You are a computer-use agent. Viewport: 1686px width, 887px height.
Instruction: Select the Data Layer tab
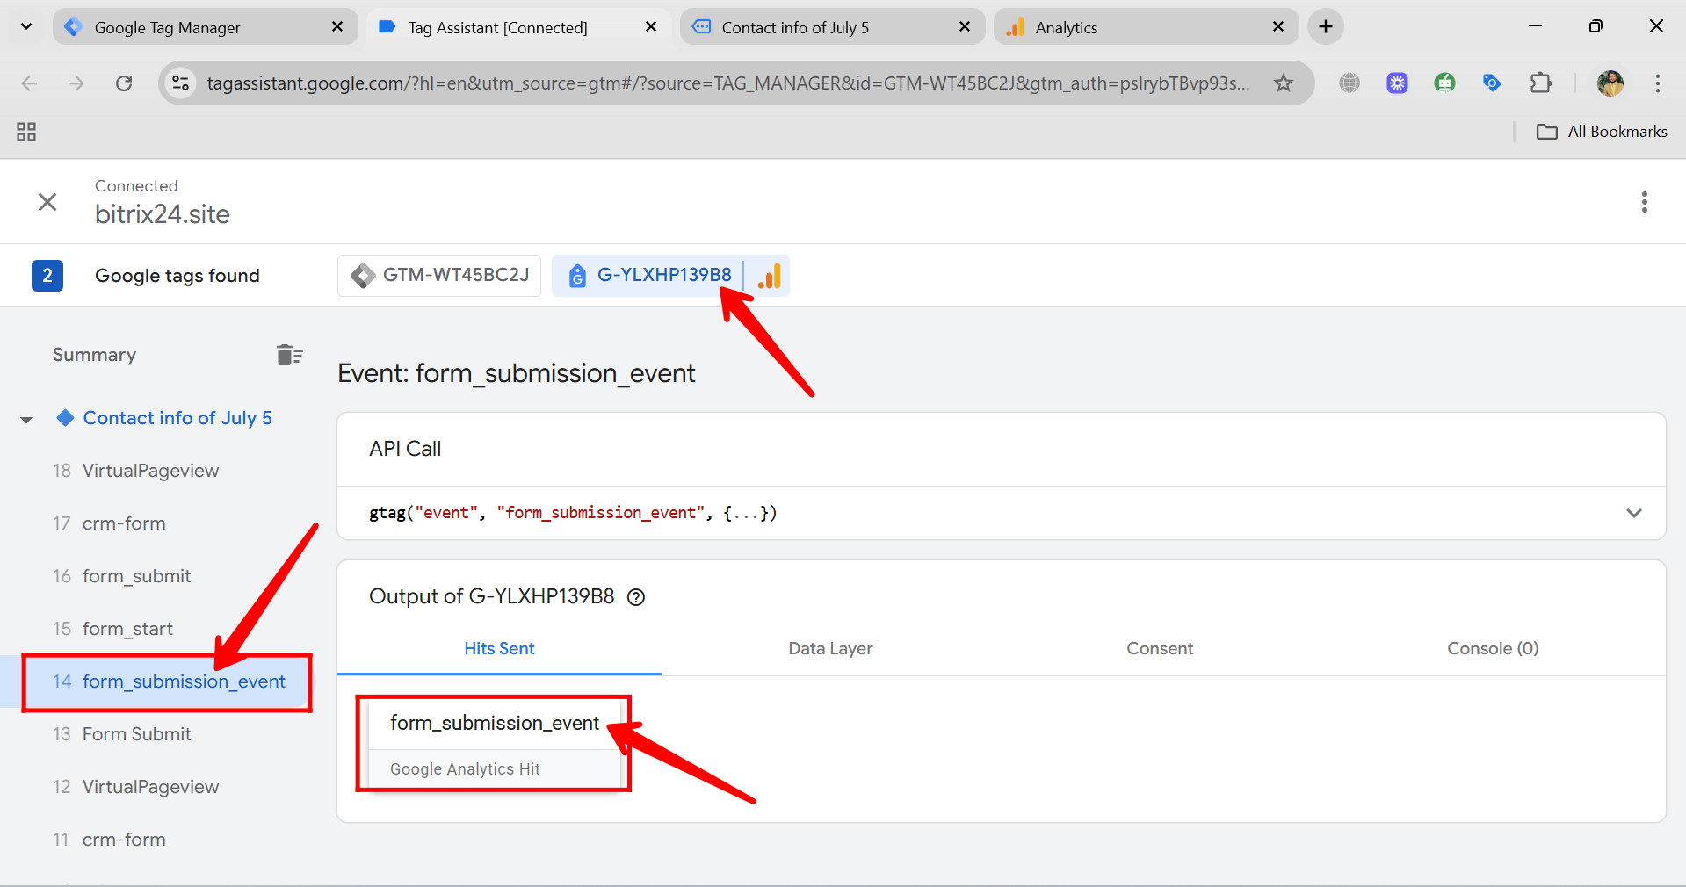click(x=830, y=649)
